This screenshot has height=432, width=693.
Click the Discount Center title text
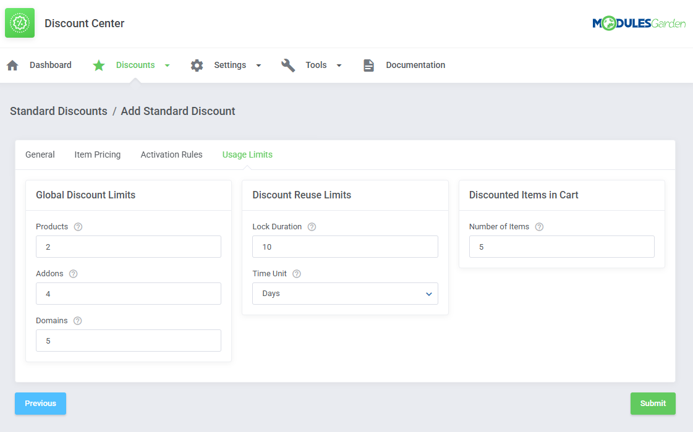click(x=85, y=23)
